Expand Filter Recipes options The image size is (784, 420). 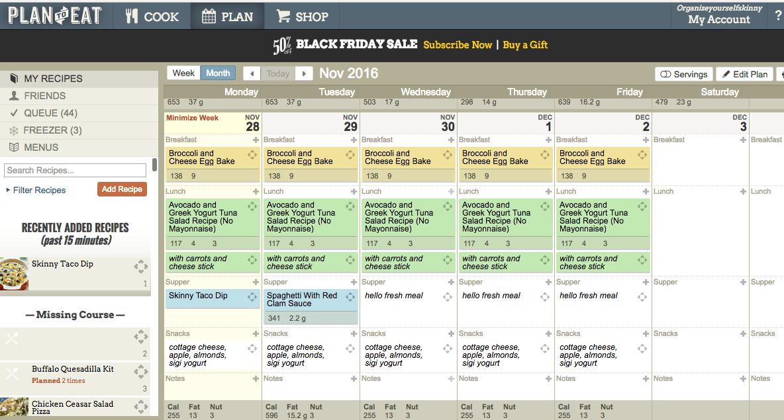point(36,190)
